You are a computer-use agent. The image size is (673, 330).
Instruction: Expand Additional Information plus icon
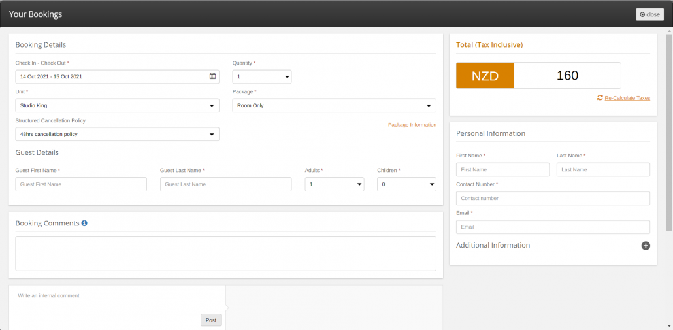pyautogui.click(x=646, y=246)
